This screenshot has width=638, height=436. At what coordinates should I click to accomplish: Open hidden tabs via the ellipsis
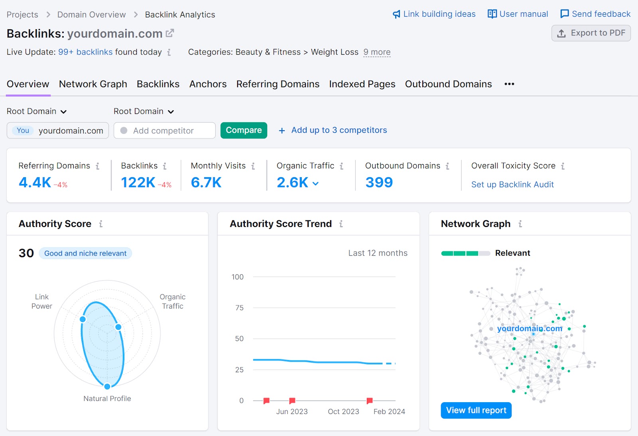point(509,84)
